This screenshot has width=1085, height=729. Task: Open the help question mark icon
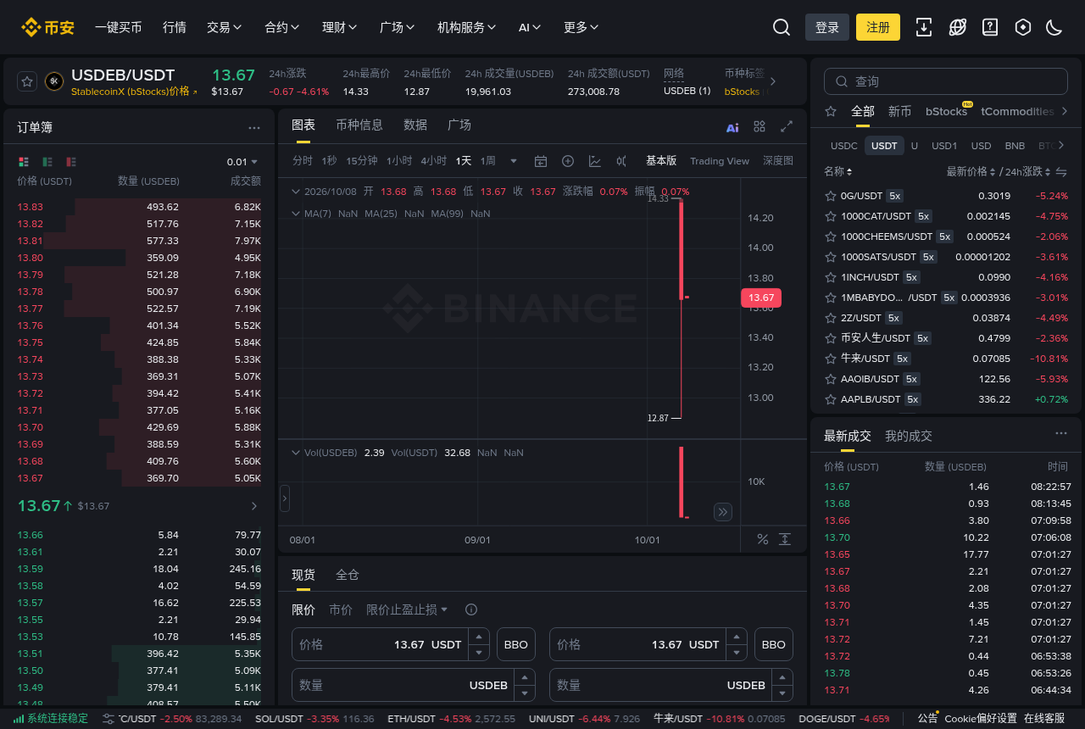(990, 27)
